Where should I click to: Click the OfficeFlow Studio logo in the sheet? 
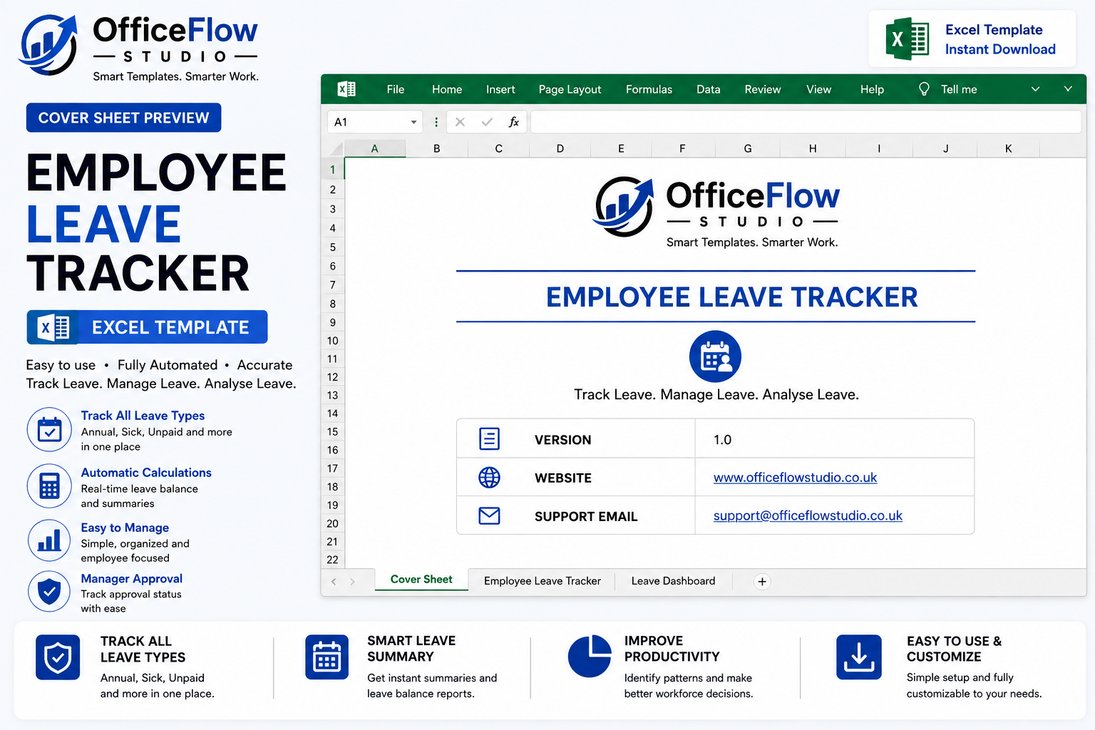[x=716, y=212]
